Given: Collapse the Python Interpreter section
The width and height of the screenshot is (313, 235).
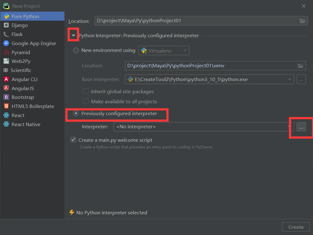Looking at the screenshot, I should coord(73,36).
